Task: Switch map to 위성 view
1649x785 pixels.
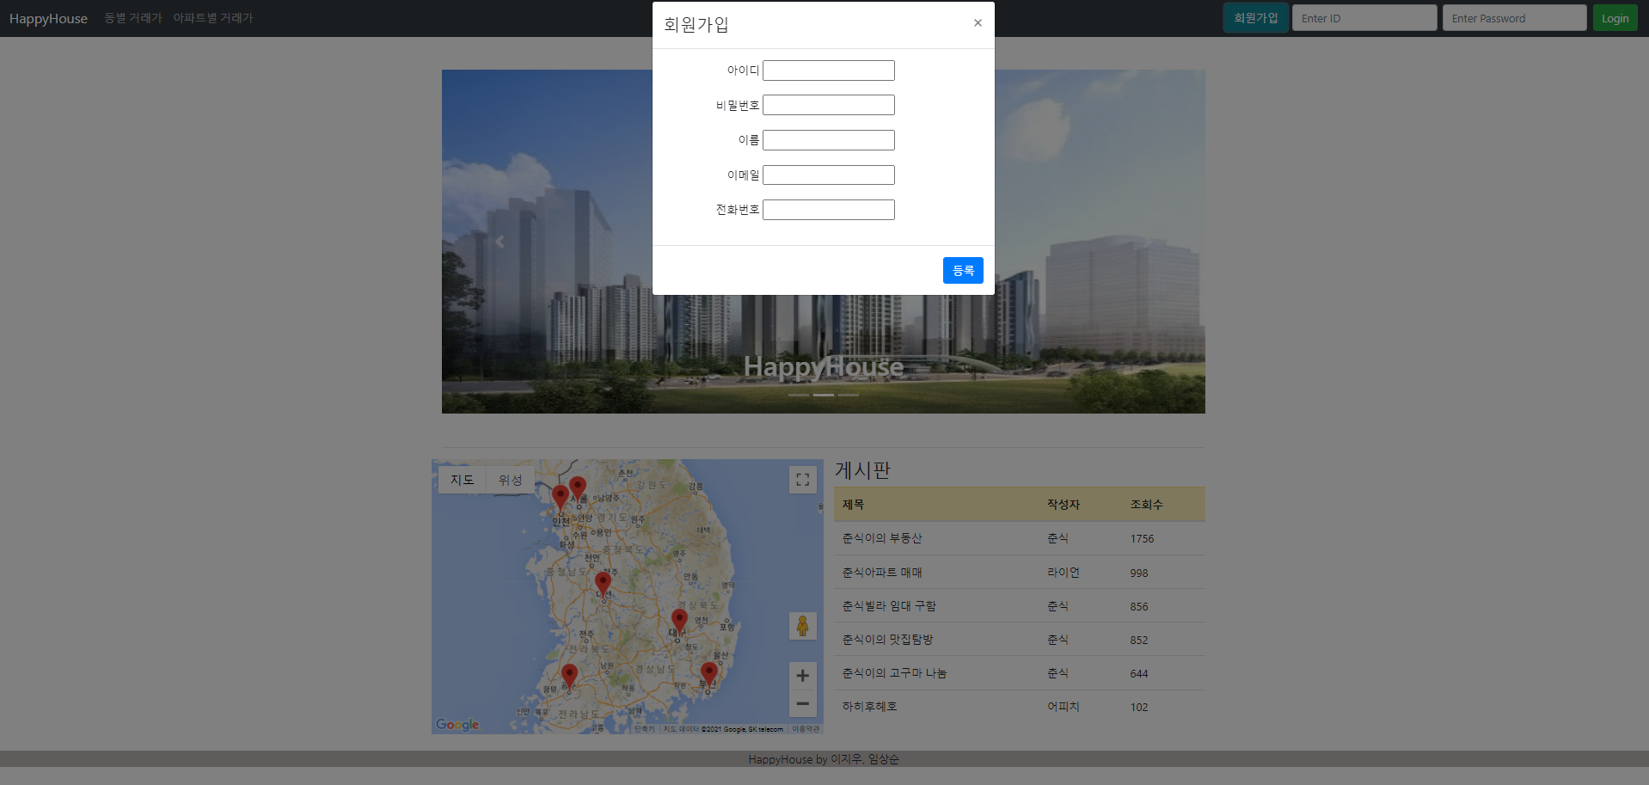Action: (x=511, y=480)
